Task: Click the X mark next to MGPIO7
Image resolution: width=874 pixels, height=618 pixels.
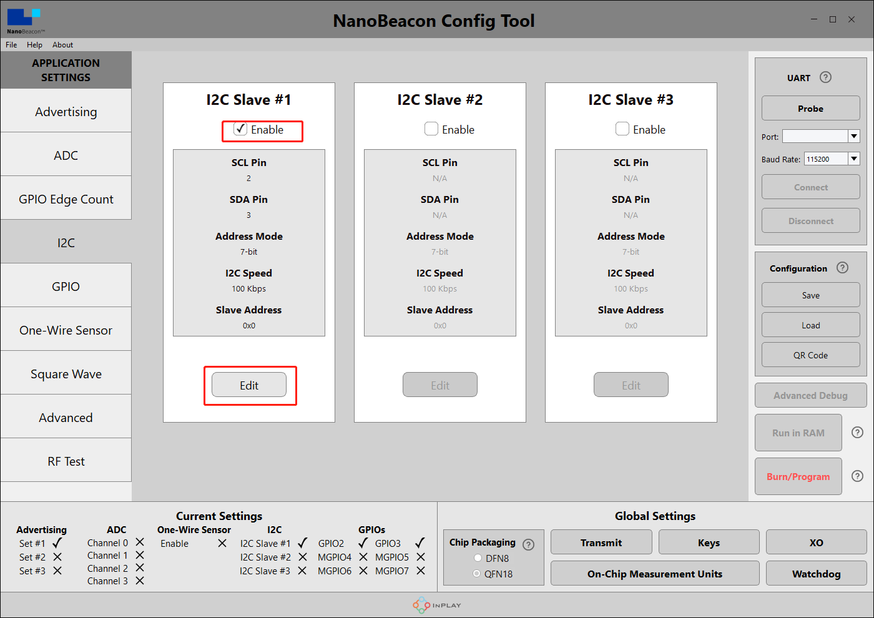Action: click(x=421, y=571)
